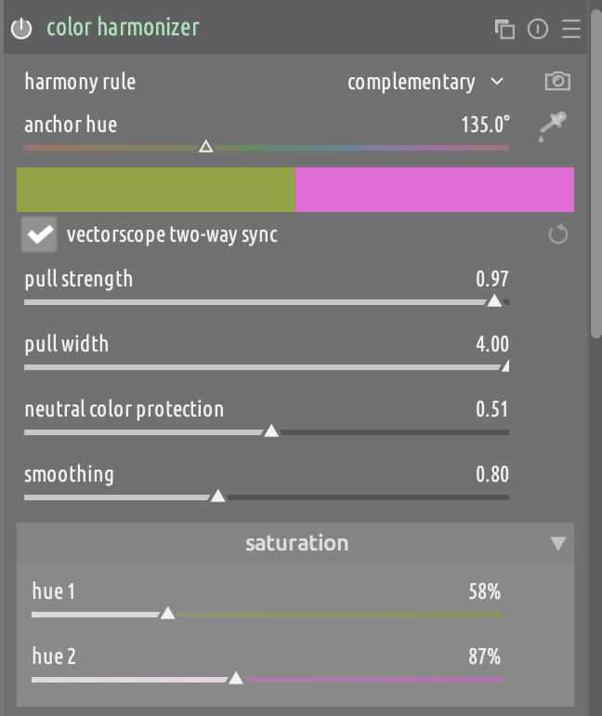Click the multiple instances icon
Image resolution: width=602 pixels, height=716 pixels.
tap(504, 29)
